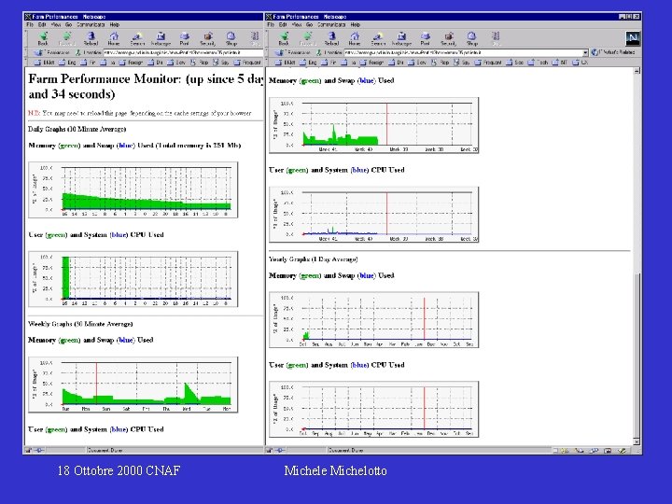Click the left window's weekly memory graph
The image size is (672, 504).
pyautogui.click(x=133, y=385)
